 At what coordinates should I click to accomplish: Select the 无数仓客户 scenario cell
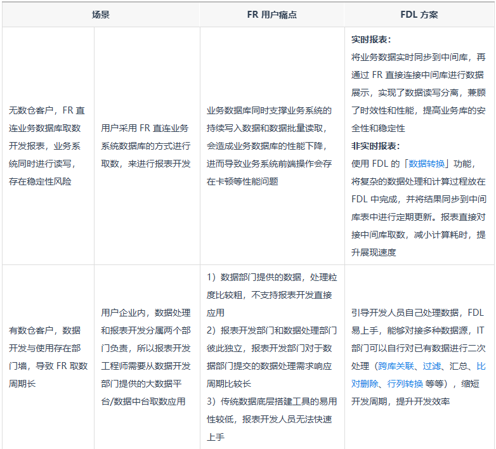[x=48, y=146]
